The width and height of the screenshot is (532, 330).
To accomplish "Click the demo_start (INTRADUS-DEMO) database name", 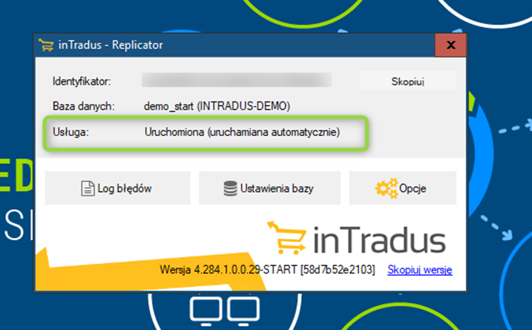I will pyautogui.click(x=216, y=106).
